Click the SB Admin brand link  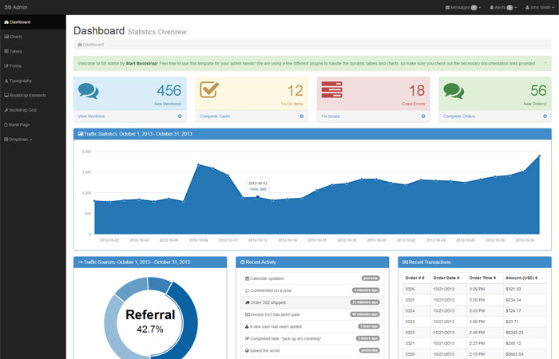click(16, 7)
